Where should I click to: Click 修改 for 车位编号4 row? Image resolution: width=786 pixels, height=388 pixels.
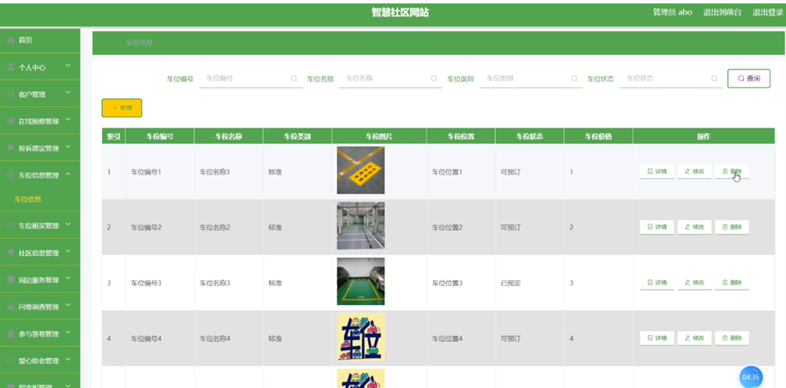[694, 338]
